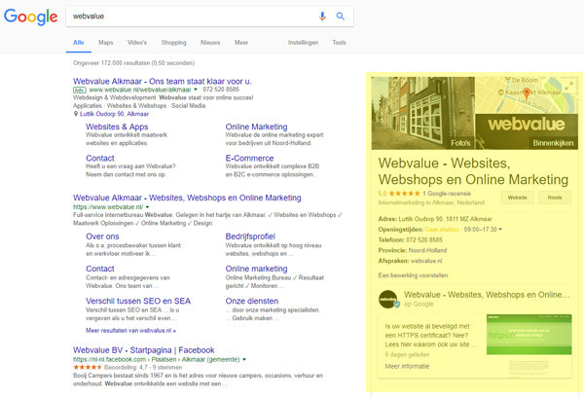
Task: Open the Binnenkijken webvalue image
Action: (527, 131)
